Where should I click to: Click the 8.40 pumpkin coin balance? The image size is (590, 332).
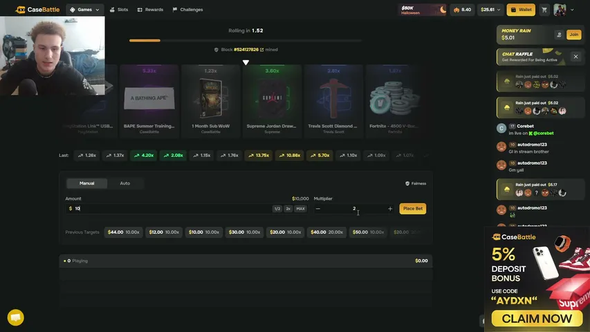coord(463,10)
